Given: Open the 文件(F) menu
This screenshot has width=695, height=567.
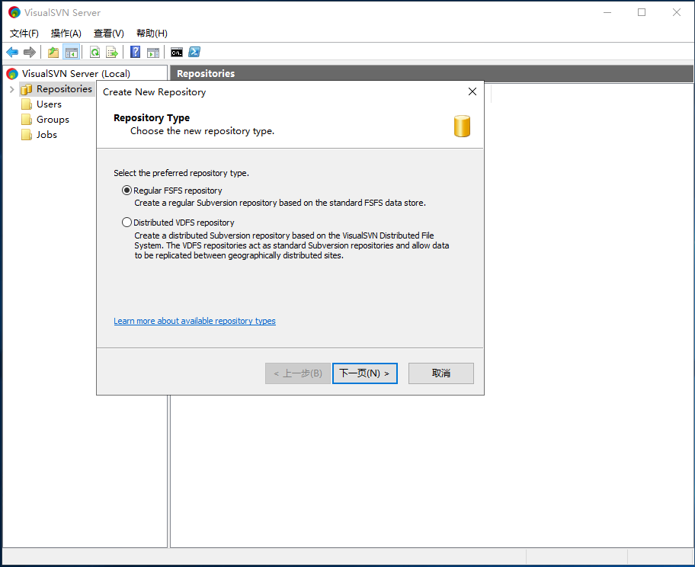Looking at the screenshot, I should pyautogui.click(x=24, y=34).
